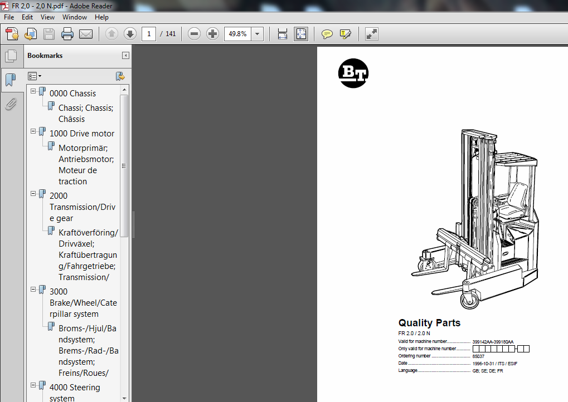Select the 0000 Chassis bookmark
568x402 pixels.
(x=73, y=94)
